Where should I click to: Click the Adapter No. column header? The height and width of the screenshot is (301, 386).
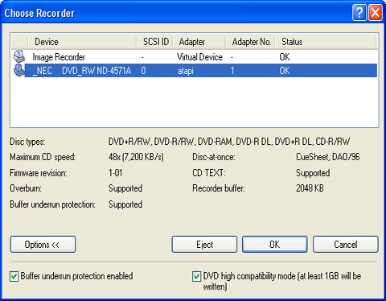coord(251,42)
